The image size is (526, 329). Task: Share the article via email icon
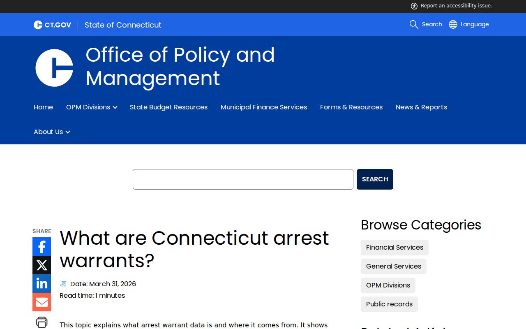tap(42, 302)
